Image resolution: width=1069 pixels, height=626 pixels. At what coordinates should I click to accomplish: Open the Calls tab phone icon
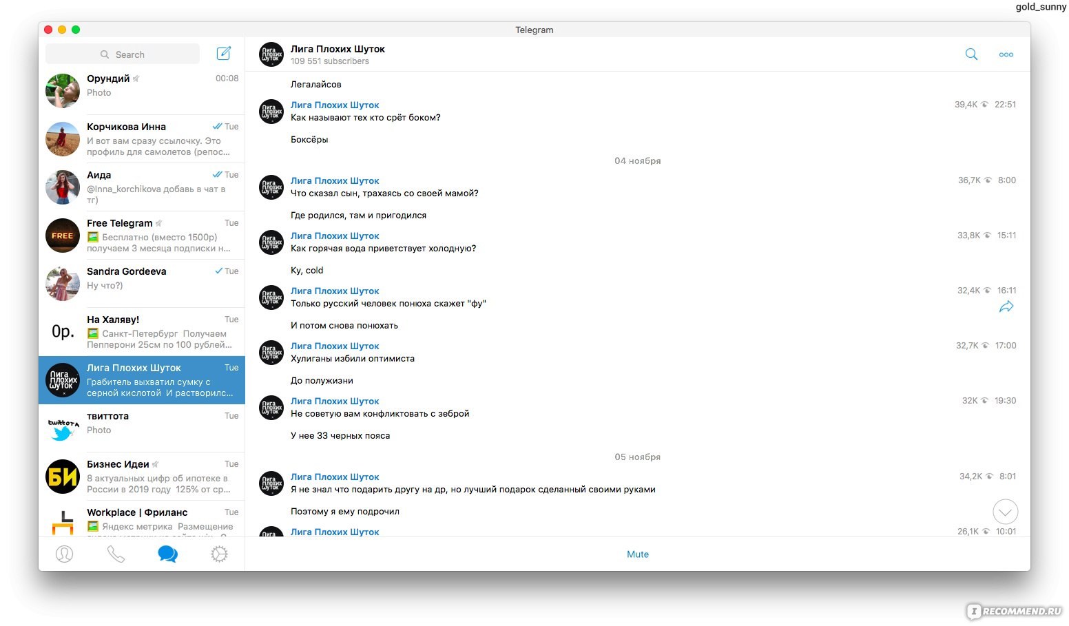(x=116, y=554)
